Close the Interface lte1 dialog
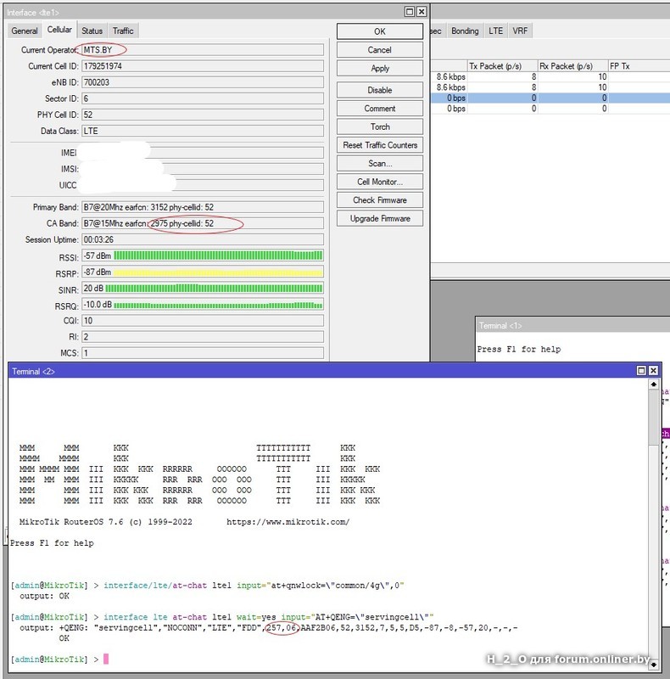 pos(422,12)
